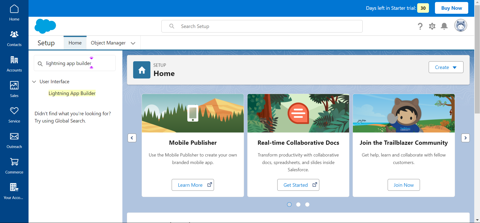
Task: Open Commerce in the left sidebar
Action: [x=14, y=166]
